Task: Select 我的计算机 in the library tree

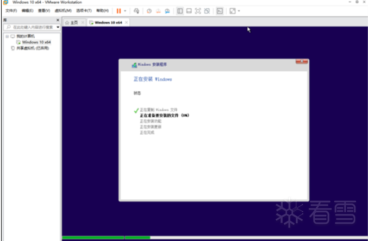Action: pyautogui.click(x=26, y=36)
